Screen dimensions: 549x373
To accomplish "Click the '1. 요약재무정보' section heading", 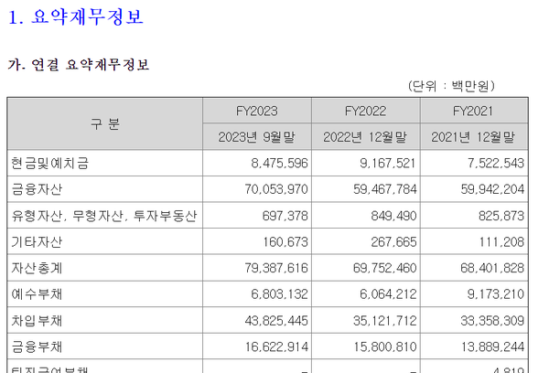I will (76, 17).
